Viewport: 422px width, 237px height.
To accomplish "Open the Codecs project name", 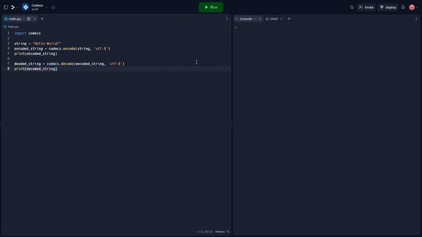I will [x=37, y=5].
